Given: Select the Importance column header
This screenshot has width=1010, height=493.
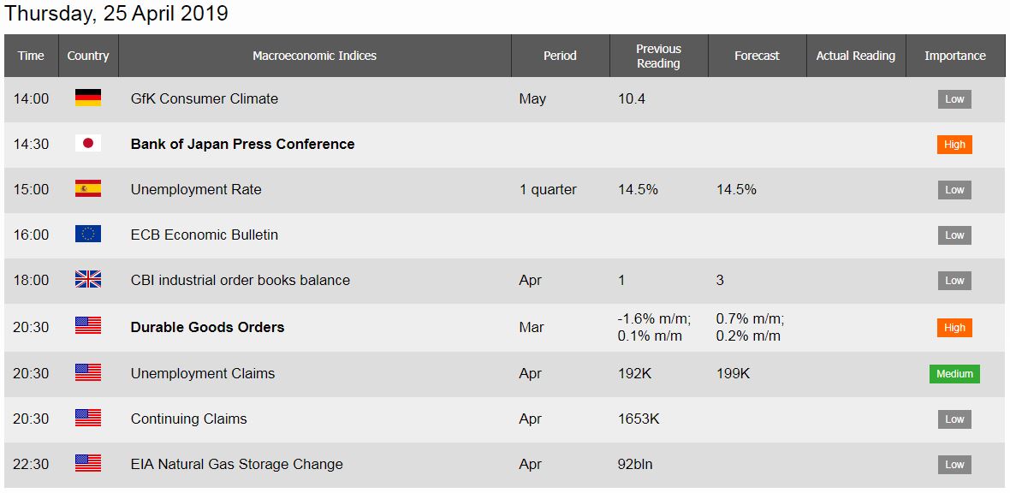Looking at the screenshot, I should pos(955,56).
